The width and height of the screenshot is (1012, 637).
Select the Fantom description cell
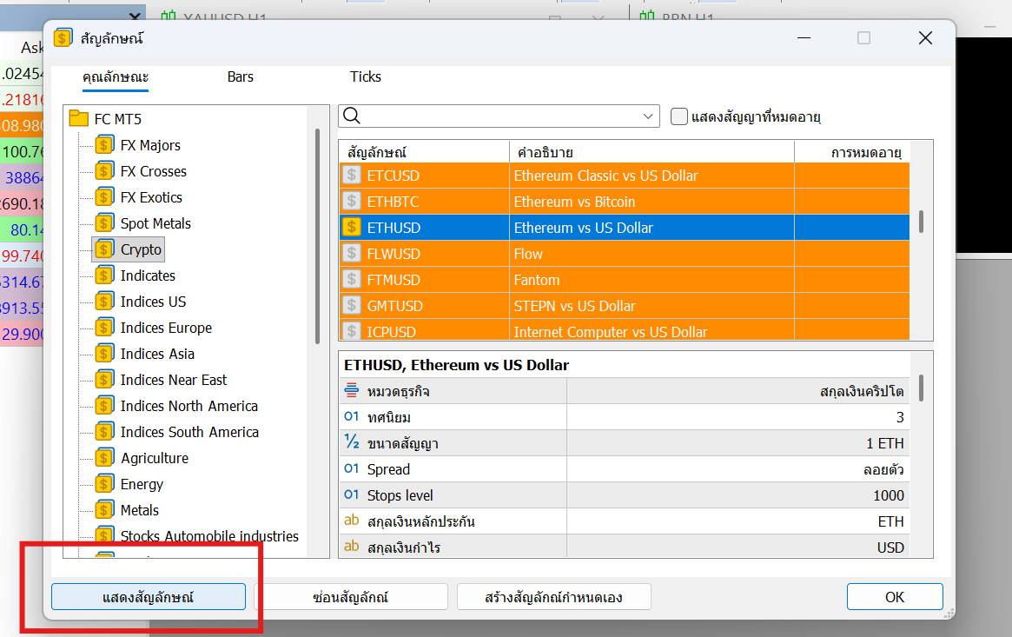652,280
